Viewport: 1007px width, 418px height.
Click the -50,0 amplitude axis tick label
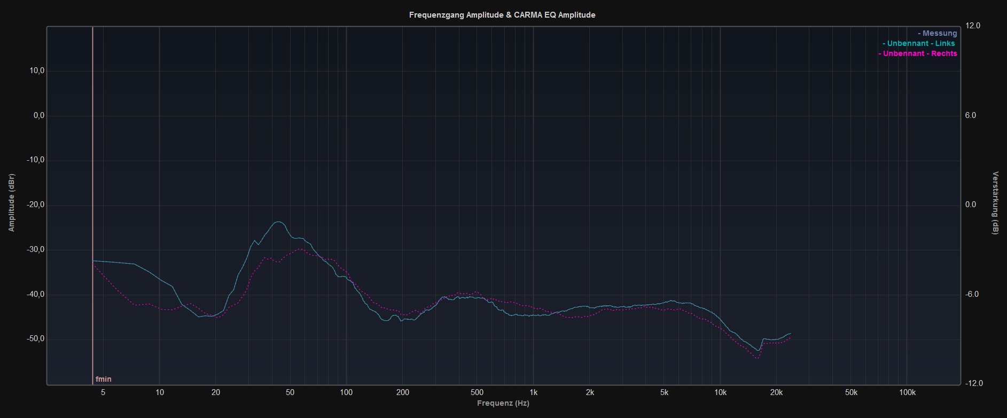tap(35, 339)
